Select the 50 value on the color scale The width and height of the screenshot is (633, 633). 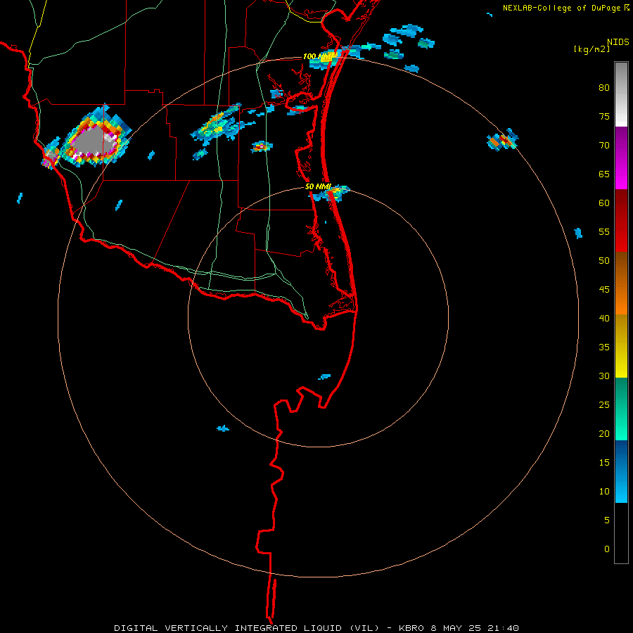(604, 260)
